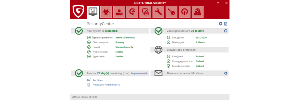The width and height of the screenshot is (300, 100).
Task: Open help via the question mark
Action: coord(217,3)
